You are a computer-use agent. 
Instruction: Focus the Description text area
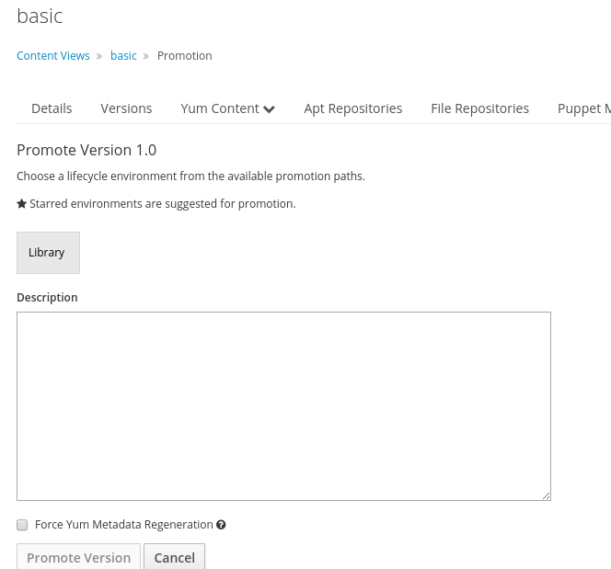(283, 406)
